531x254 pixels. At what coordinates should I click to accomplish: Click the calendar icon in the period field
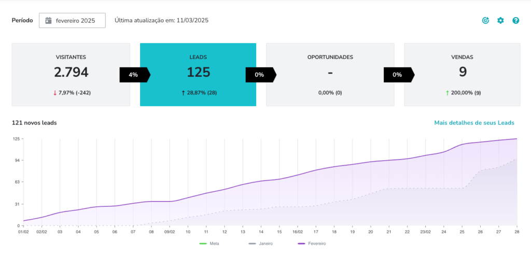click(48, 21)
